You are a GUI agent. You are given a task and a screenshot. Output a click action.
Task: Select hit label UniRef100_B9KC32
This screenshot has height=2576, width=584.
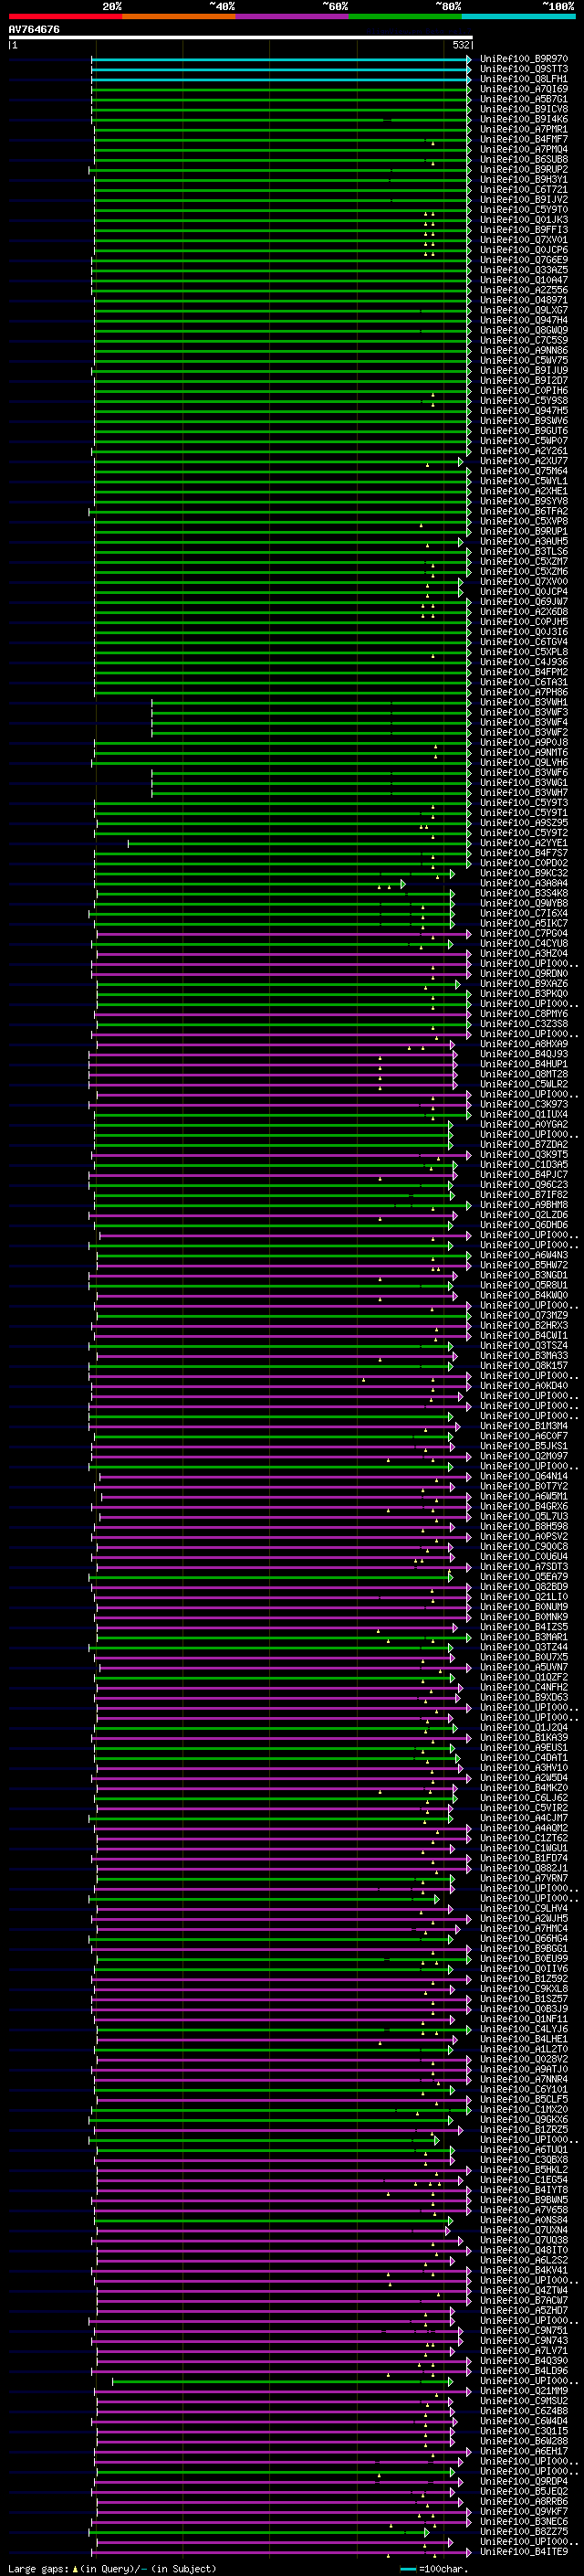coord(524,873)
